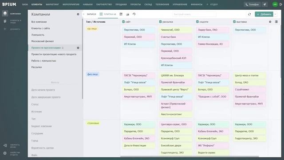284x160 pixels.
Task: Expand the Город filter
Action: (35, 140)
